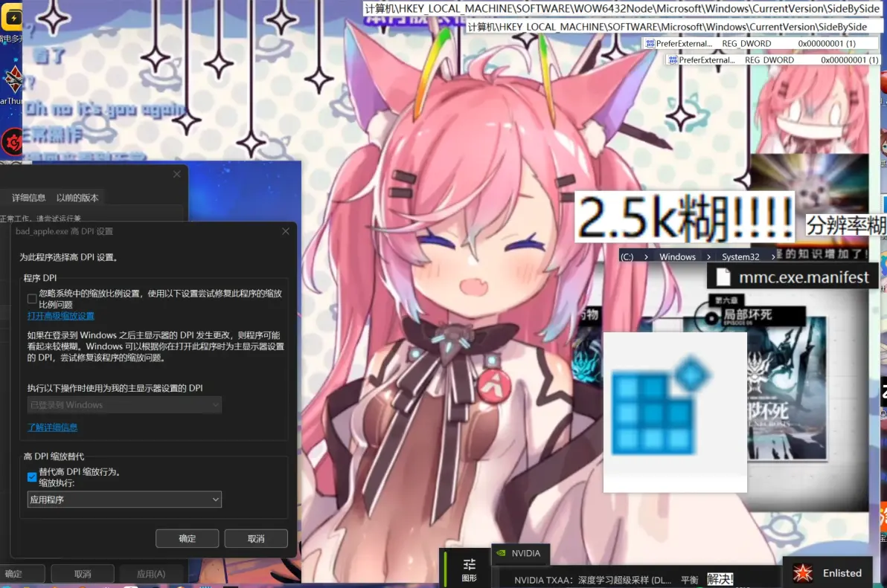Click chevron after Windows in breadcrumb
This screenshot has width=887, height=588.
[708, 256]
